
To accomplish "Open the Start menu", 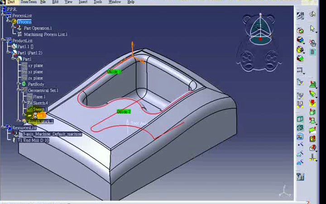I will [x=11, y=2].
